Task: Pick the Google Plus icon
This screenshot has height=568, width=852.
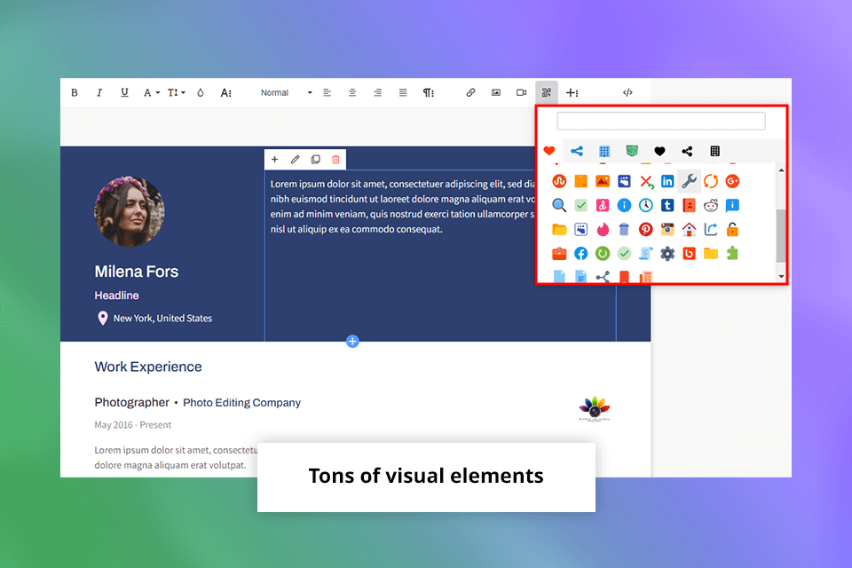Action: coord(732,181)
